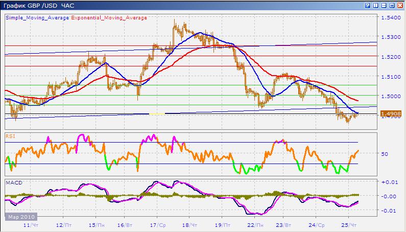Click the 16/Вт date label
The width and height of the screenshot is (406, 232).
point(125,225)
